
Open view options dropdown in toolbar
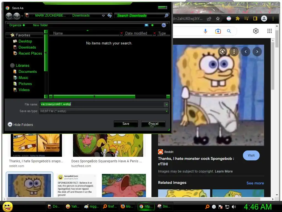tap(152, 25)
